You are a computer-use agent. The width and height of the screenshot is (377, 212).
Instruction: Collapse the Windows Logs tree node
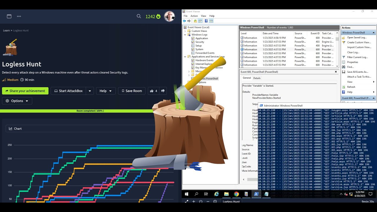(185, 35)
